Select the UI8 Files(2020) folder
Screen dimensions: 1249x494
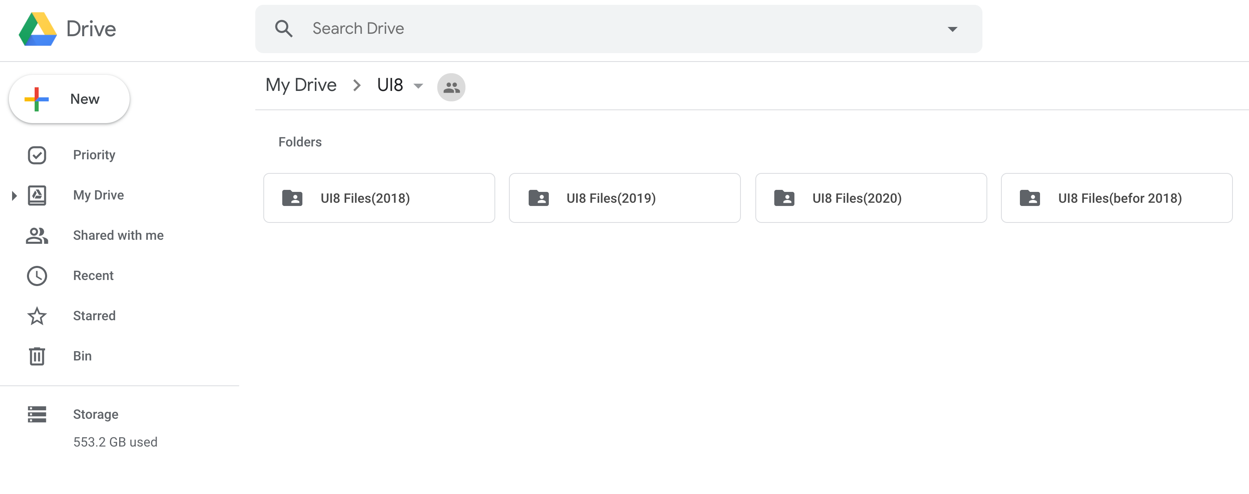coord(871,198)
